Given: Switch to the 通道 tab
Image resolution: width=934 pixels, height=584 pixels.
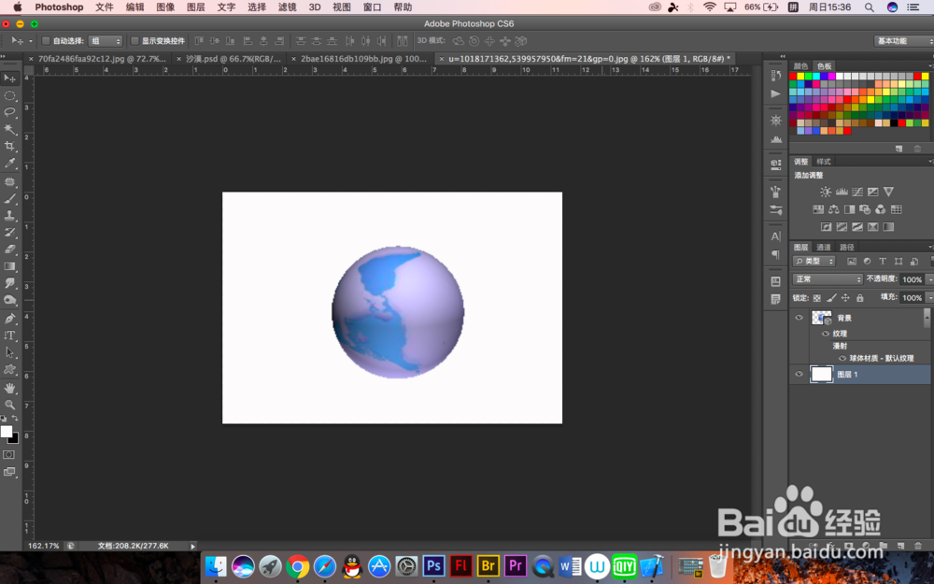Looking at the screenshot, I should (x=824, y=248).
